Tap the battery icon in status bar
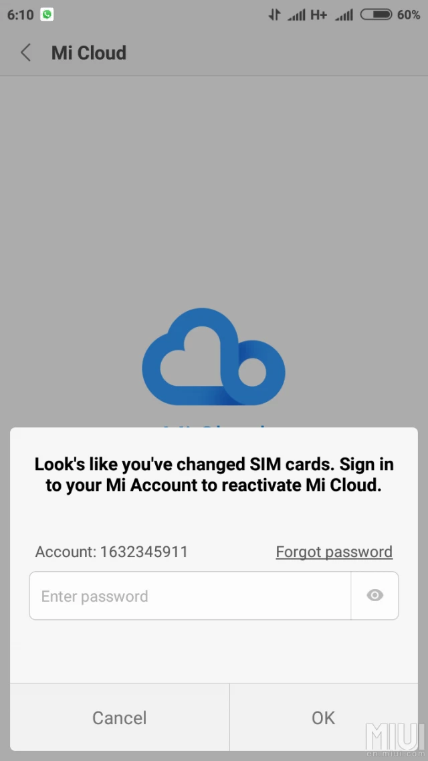428x761 pixels. (376, 14)
